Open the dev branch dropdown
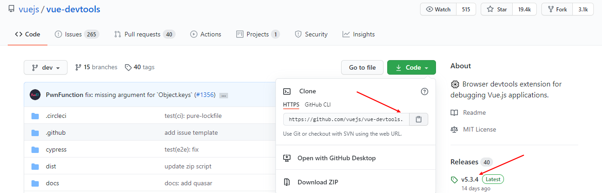602x193 pixels. click(46, 67)
